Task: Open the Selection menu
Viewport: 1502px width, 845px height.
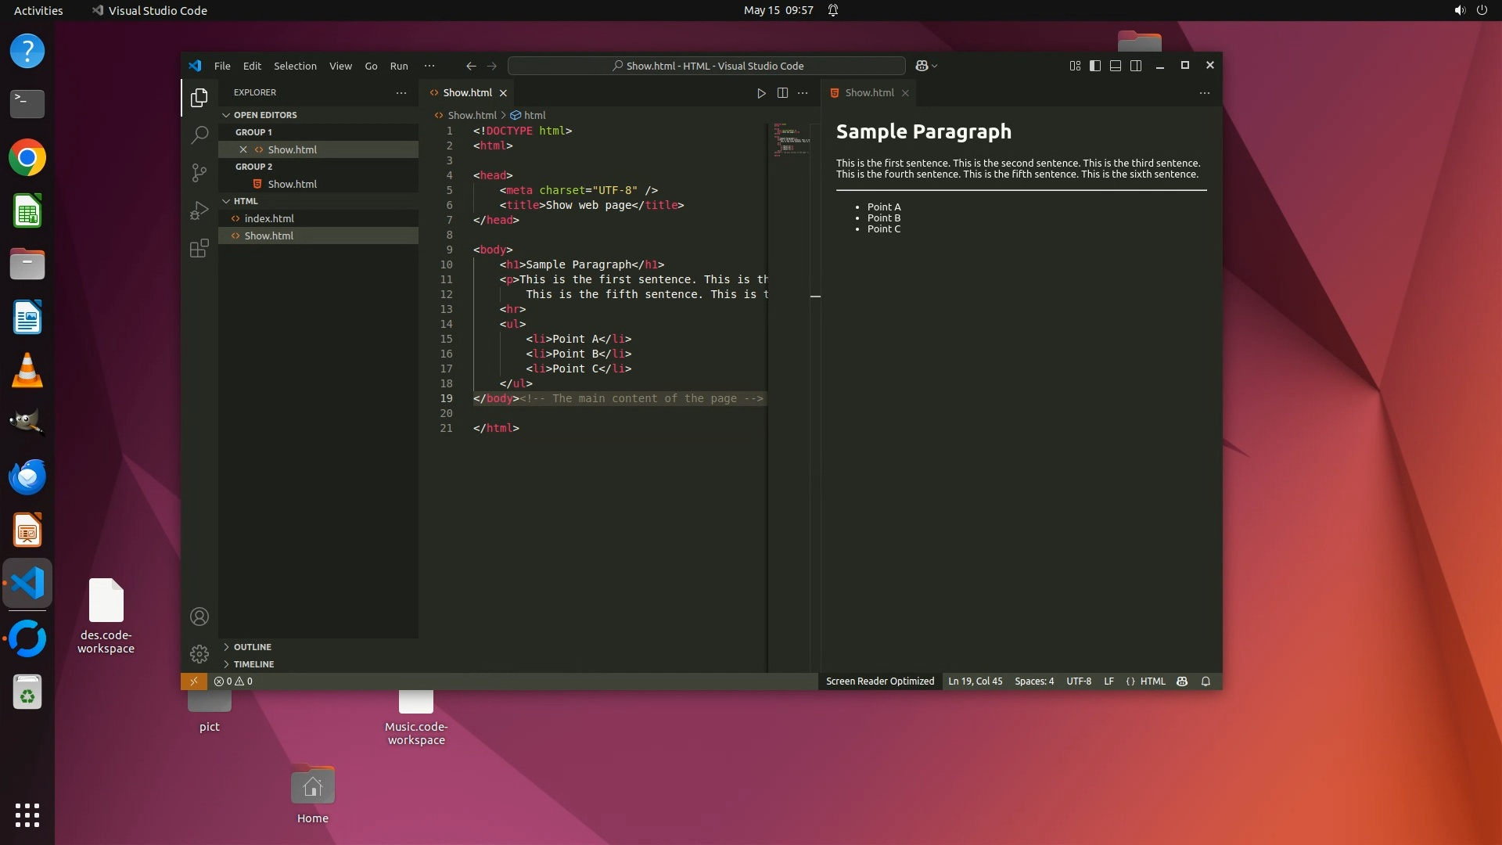Action: tap(295, 66)
